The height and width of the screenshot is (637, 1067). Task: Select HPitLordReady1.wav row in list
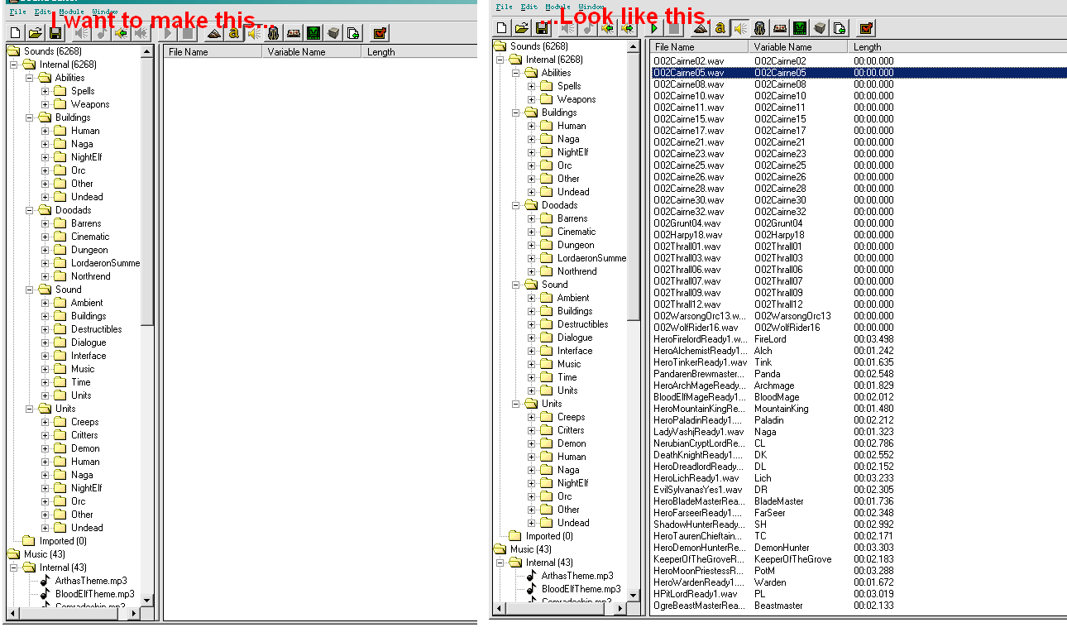[x=859, y=594]
